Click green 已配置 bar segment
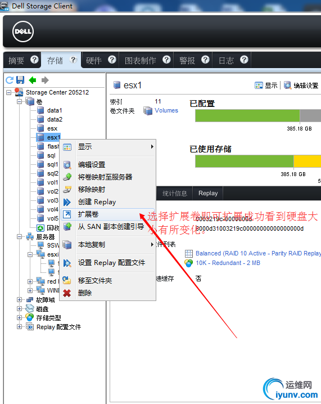The width and height of the screenshot is (321, 404). pos(247,116)
